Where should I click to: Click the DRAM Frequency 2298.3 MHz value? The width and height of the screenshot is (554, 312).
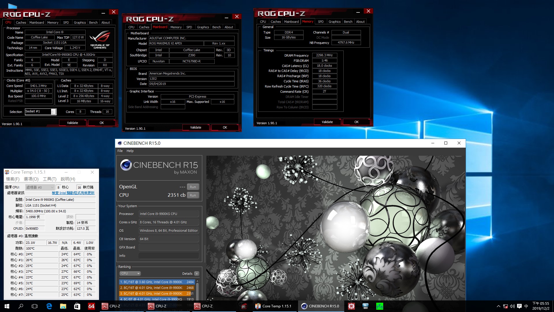coord(324,55)
